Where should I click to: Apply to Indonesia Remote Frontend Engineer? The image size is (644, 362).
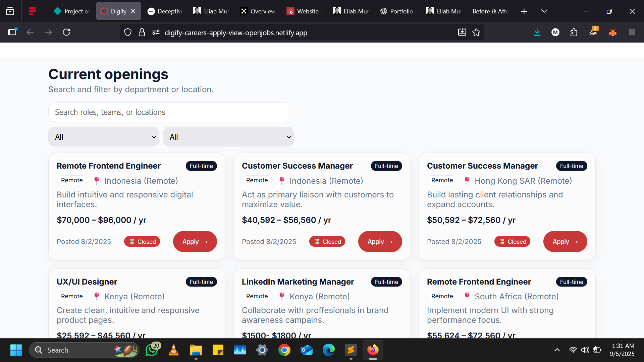pos(195,242)
